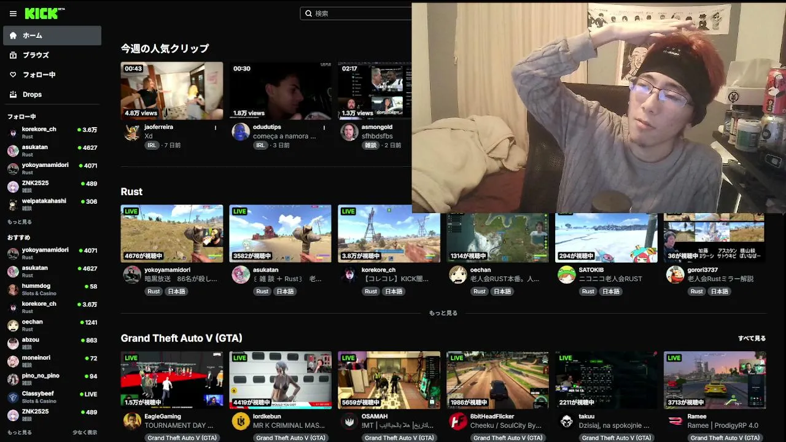The height and width of the screenshot is (442, 786).
Task: Click 日本語 tag under gorori3737 stream
Action: 719,292
